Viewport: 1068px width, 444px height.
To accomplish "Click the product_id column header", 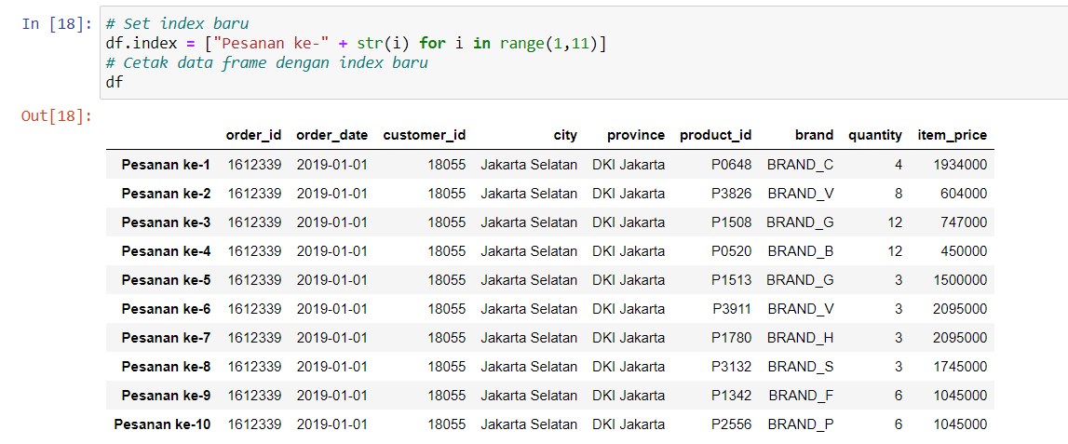I will tap(715, 135).
